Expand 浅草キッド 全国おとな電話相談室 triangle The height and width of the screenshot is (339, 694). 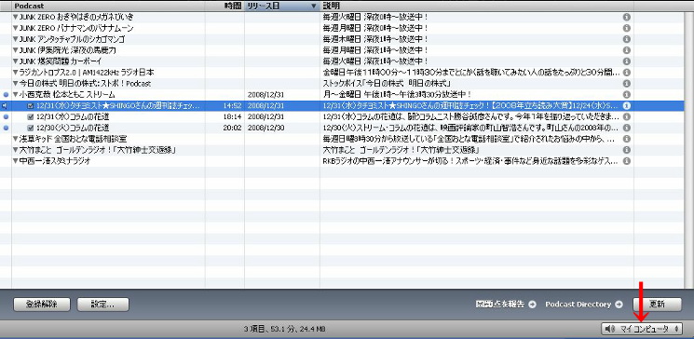[x=16, y=140]
